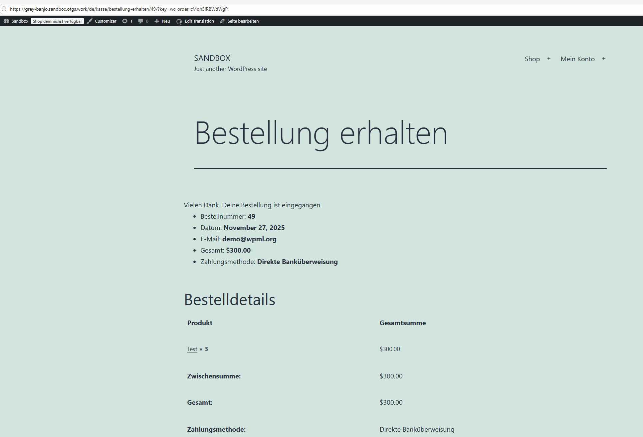Click Seite bearbeiten text in admin bar
643x437 pixels.
pyautogui.click(x=243, y=21)
